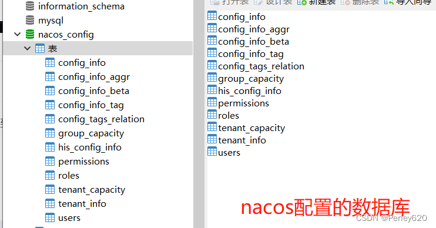Click the green nacos_config database icon
The width and height of the screenshot is (436, 228).
(x=30, y=34)
